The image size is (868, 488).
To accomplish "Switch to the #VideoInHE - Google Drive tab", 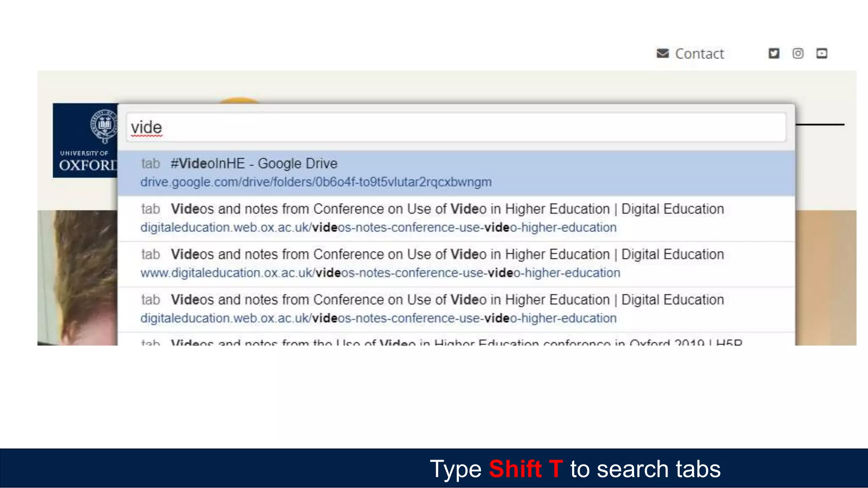I will [x=254, y=164].
